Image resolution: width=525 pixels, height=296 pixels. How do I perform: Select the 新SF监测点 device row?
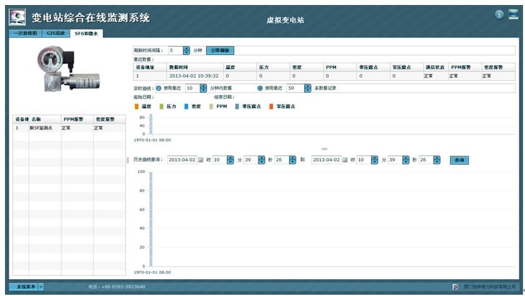click(x=41, y=127)
